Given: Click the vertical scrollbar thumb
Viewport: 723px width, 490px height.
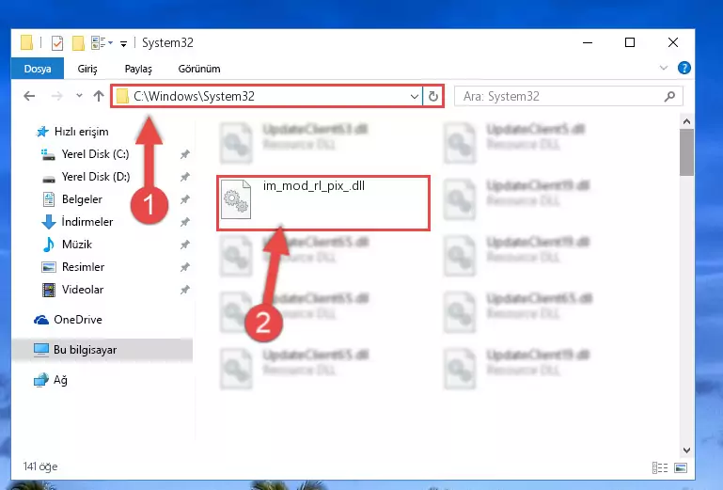Looking at the screenshot, I should click(686, 152).
